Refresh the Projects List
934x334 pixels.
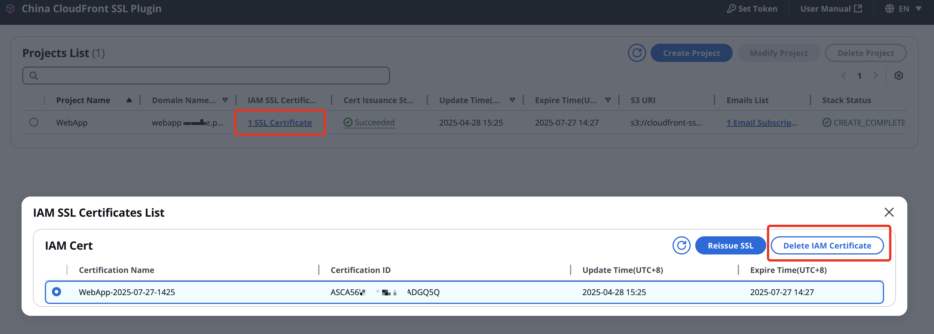pos(637,53)
